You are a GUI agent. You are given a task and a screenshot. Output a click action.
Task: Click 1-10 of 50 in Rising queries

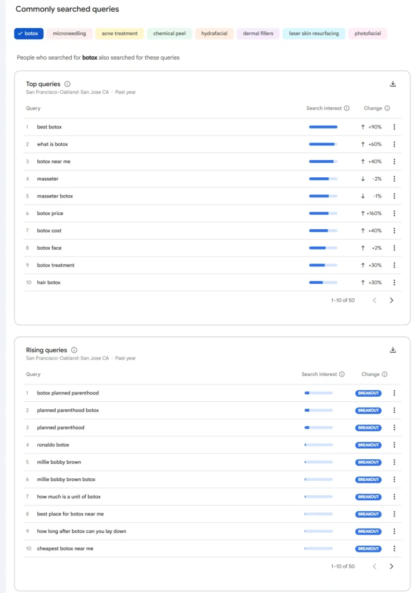343,566
